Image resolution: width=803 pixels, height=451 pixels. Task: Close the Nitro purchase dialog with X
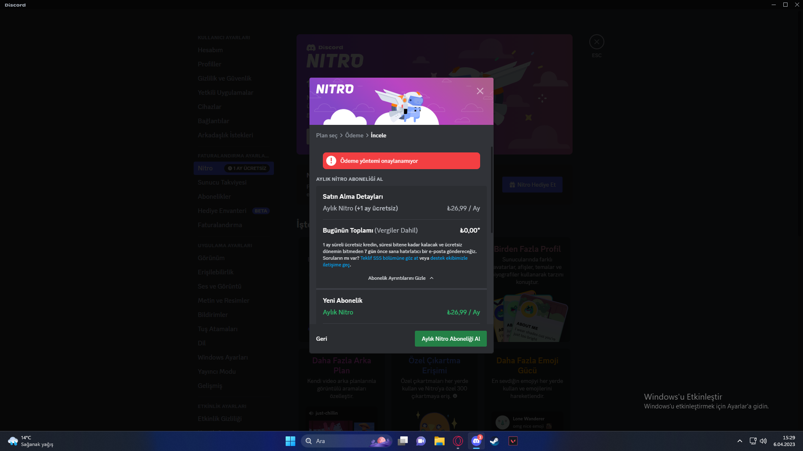[x=480, y=91]
